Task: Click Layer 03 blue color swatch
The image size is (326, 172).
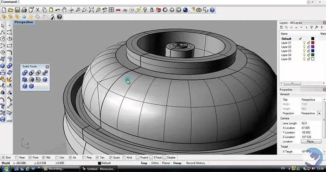Action: (313, 51)
